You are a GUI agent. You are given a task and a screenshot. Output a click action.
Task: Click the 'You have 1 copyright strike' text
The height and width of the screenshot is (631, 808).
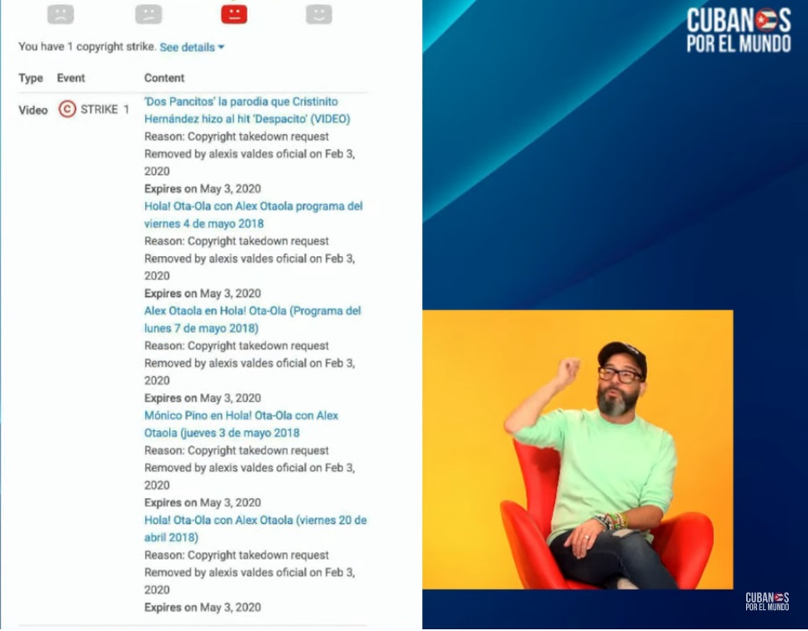pyautogui.click(x=87, y=48)
